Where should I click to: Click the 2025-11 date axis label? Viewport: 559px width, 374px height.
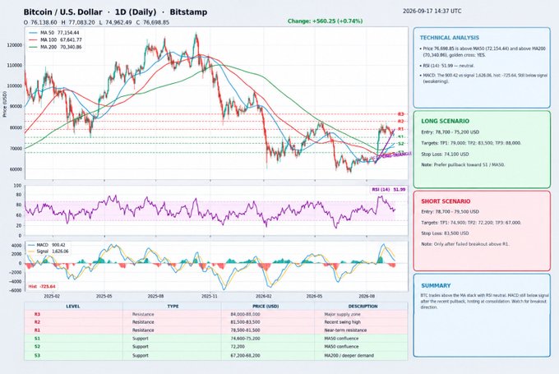[x=210, y=296]
